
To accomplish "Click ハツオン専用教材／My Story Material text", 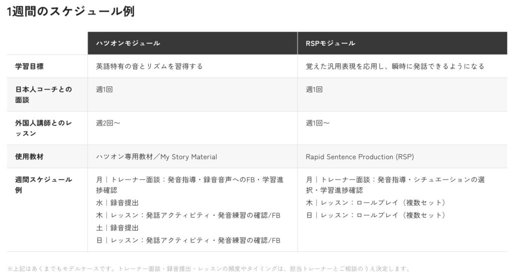I will click(x=156, y=157).
